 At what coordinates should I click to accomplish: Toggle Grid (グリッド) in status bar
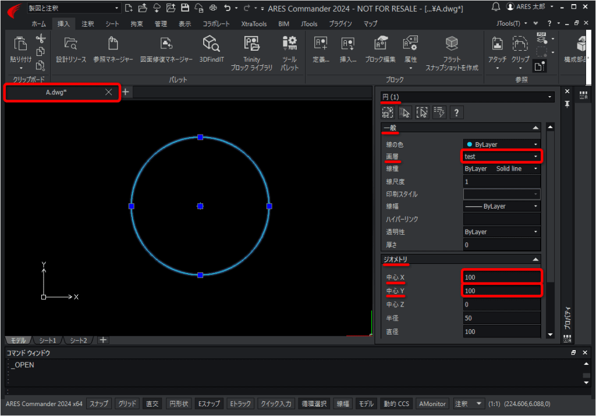(127, 404)
